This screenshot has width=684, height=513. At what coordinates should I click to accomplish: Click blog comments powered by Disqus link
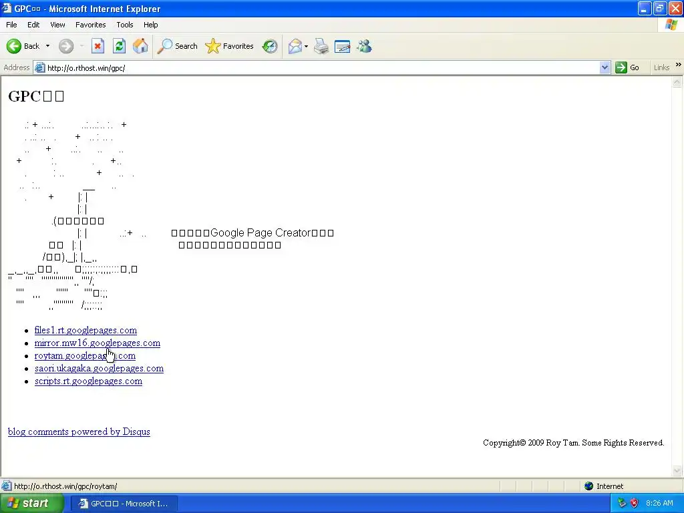[x=79, y=432]
